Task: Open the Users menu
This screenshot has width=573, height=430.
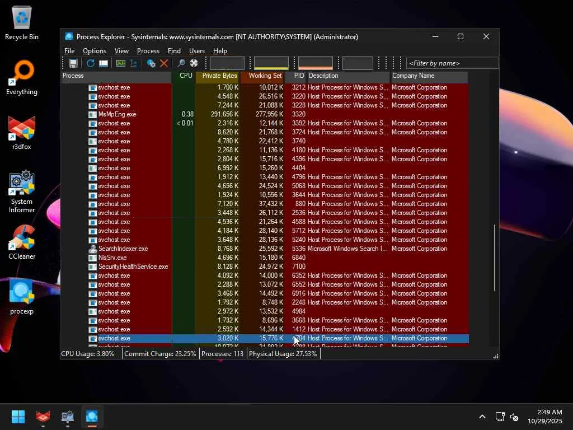Action: (196, 51)
